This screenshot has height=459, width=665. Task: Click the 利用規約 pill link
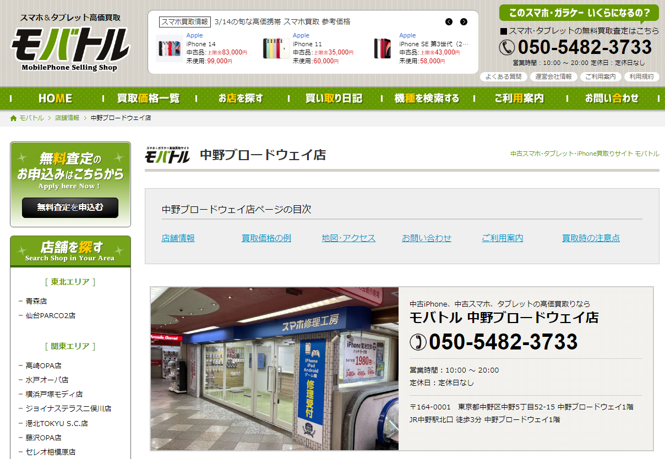click(x=641, y=77)
